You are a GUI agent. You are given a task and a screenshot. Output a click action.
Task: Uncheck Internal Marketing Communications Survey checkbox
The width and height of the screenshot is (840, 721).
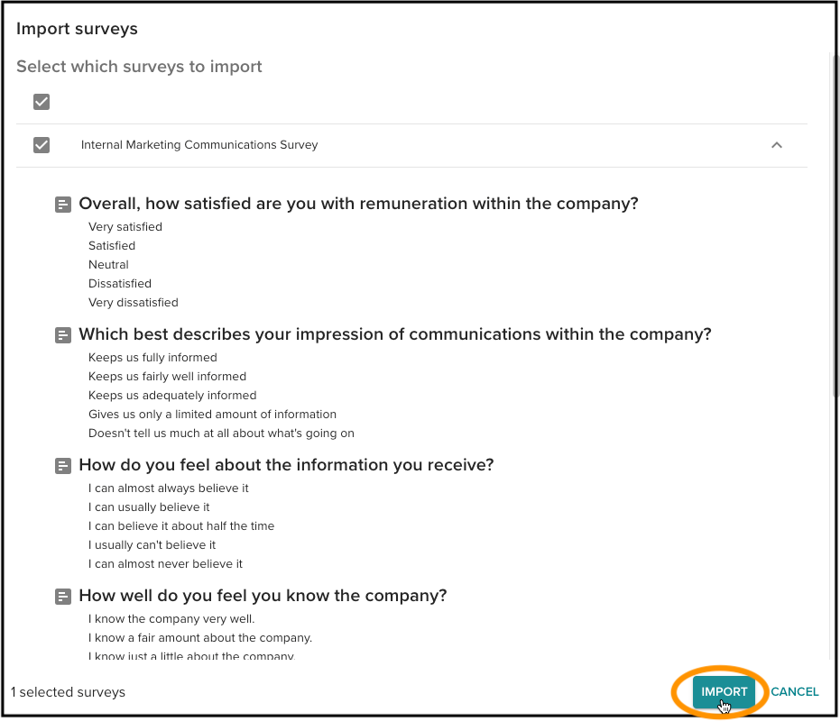(42, 145)
